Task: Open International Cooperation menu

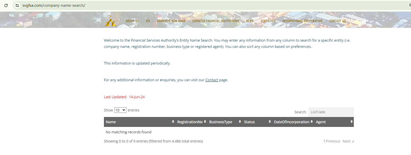Action: (x=302, y=21)
